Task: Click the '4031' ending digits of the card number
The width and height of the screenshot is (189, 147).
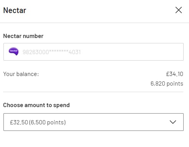Action: 75,52
